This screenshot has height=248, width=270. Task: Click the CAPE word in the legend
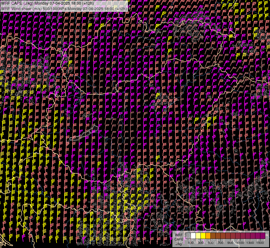tap(179, 239)
